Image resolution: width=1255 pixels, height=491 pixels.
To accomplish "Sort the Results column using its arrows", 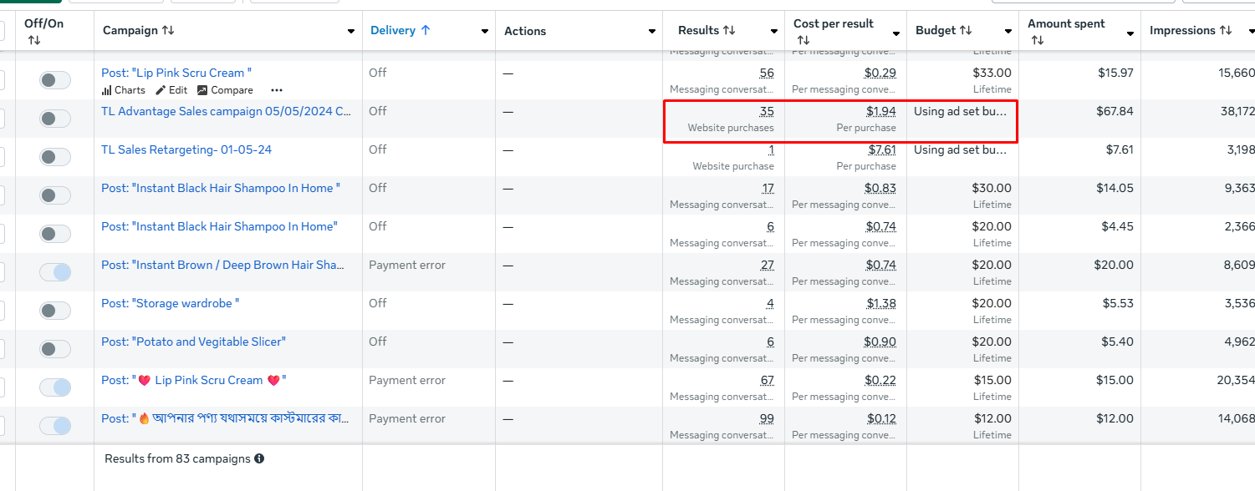I will pos(729,31).
